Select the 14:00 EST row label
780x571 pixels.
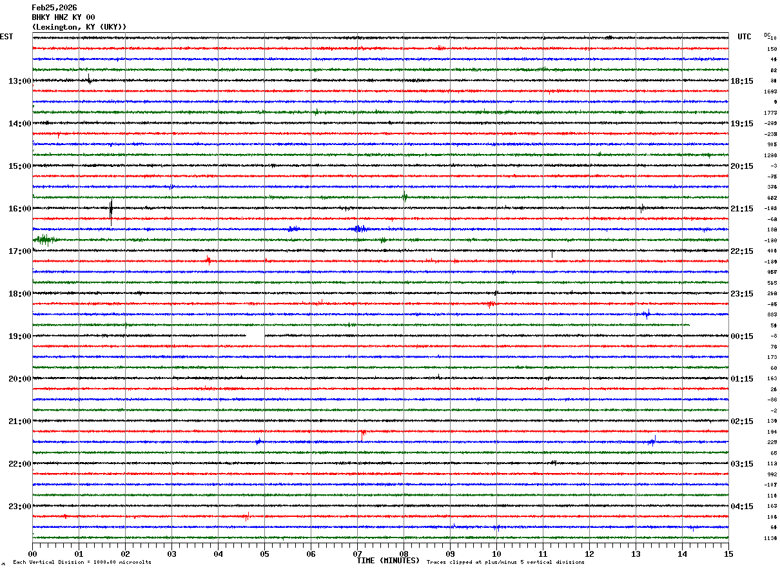[20, 124]
